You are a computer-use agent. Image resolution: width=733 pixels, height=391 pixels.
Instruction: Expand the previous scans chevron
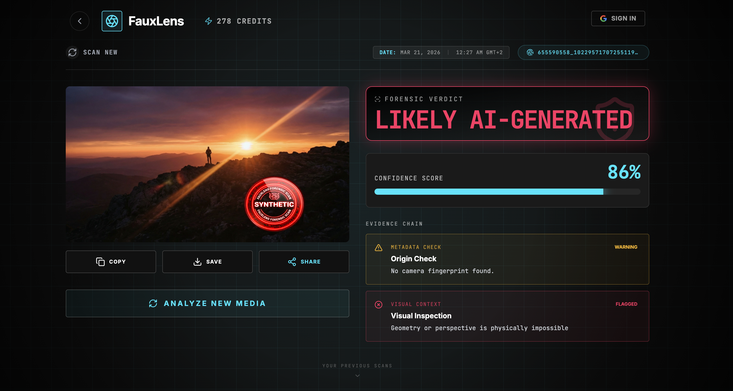pyautogui.click(x=358, y=376)
